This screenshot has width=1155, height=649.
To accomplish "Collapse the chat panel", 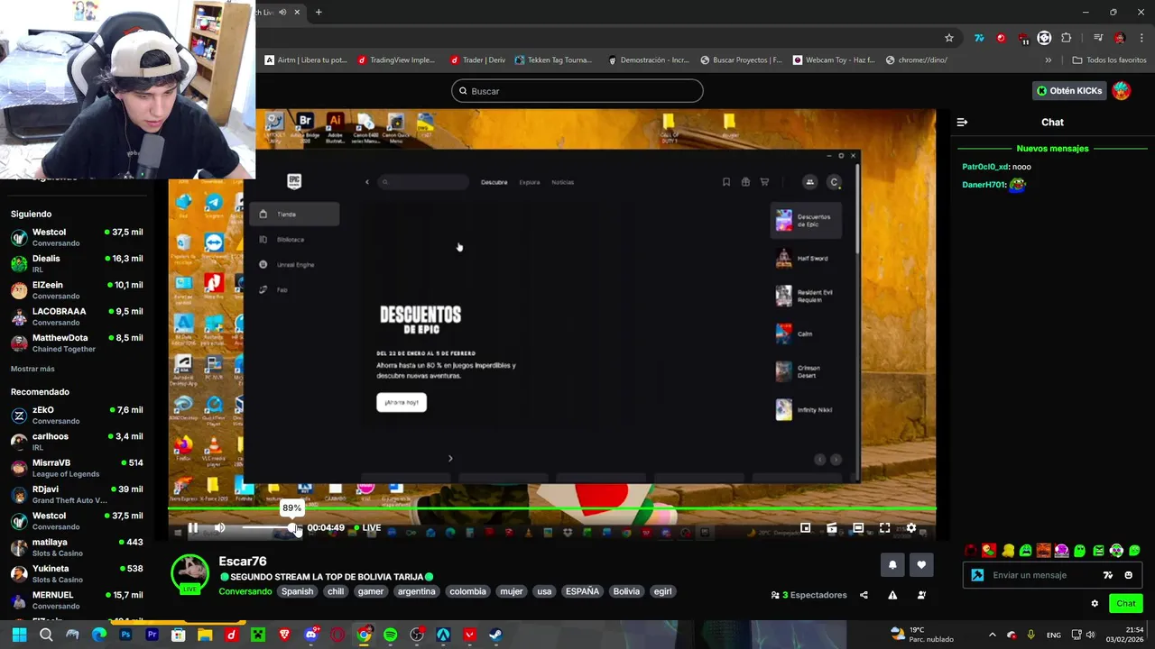I will pos(962,122).
